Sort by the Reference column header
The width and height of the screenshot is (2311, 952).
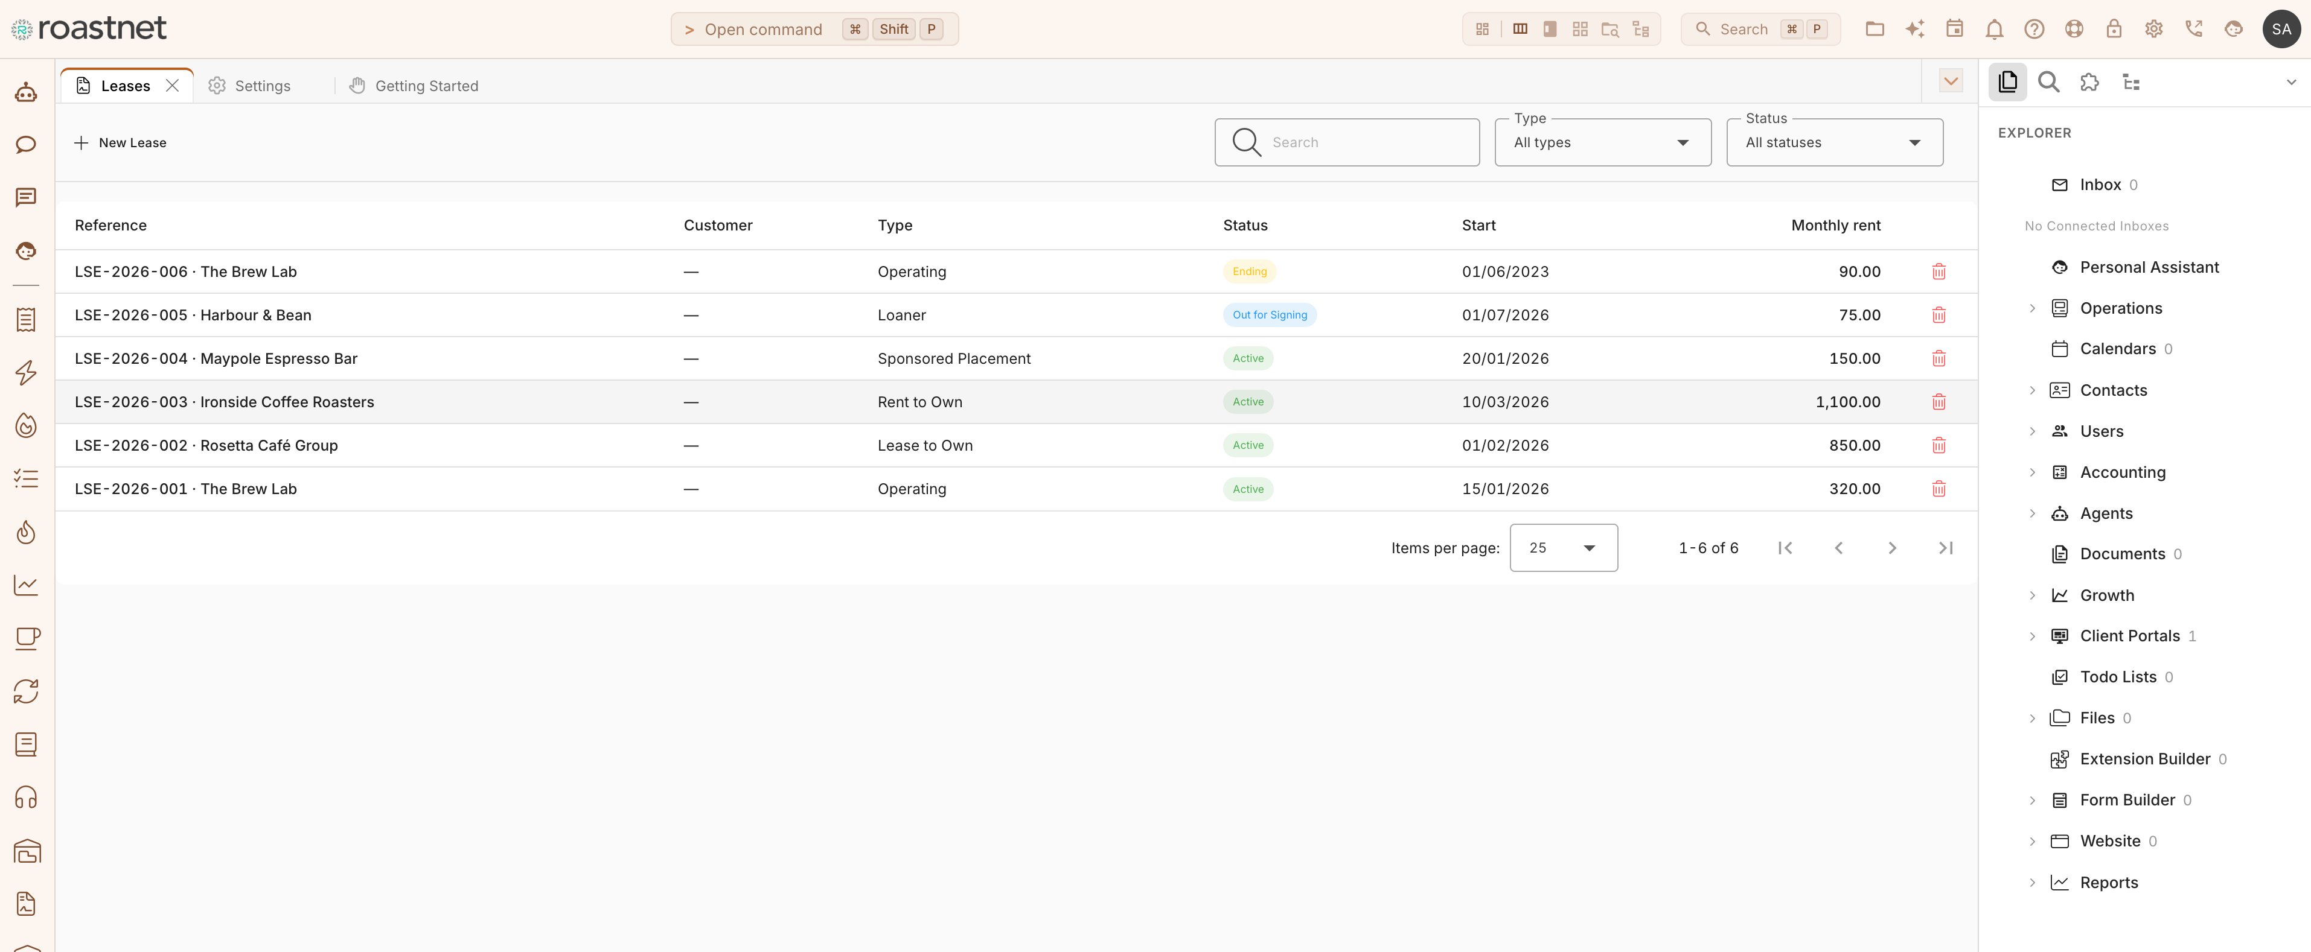coord(110,225)
